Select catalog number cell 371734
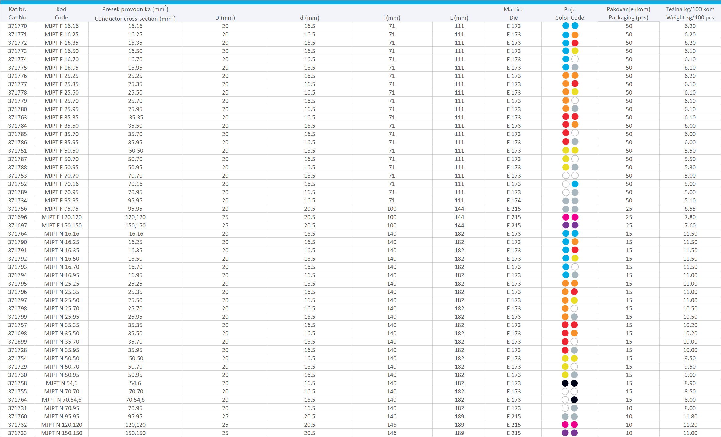Screen dimensions: 721x437 [17, 200]
